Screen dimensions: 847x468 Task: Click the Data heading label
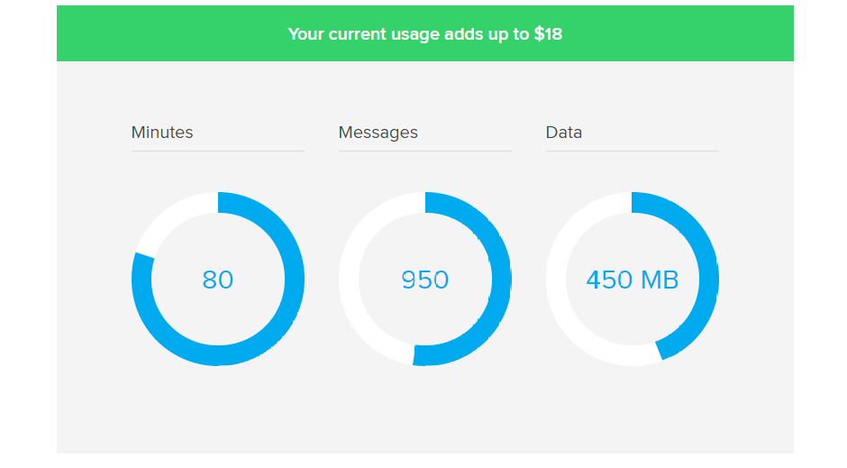(x=564, y=133)
